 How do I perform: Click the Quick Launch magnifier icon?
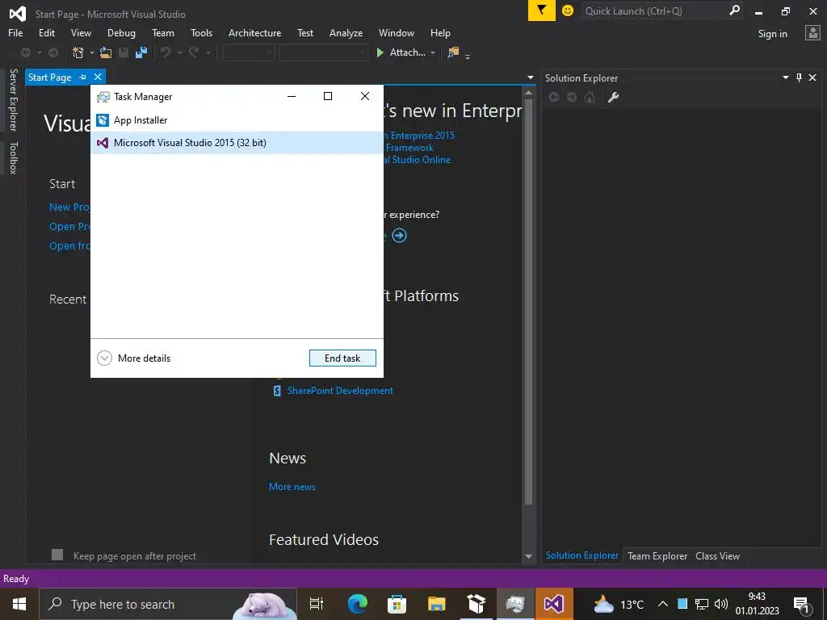(x=734, y=10)
